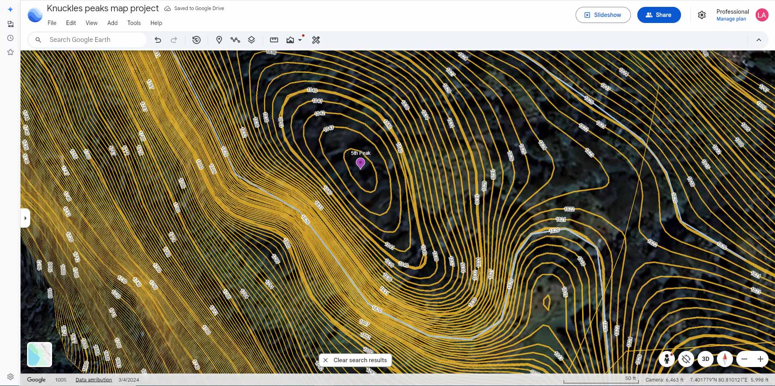Click the imagery date 3/4/2024
Image resolution: width=775 pixels, height=386 pixels.
(129, 380)
